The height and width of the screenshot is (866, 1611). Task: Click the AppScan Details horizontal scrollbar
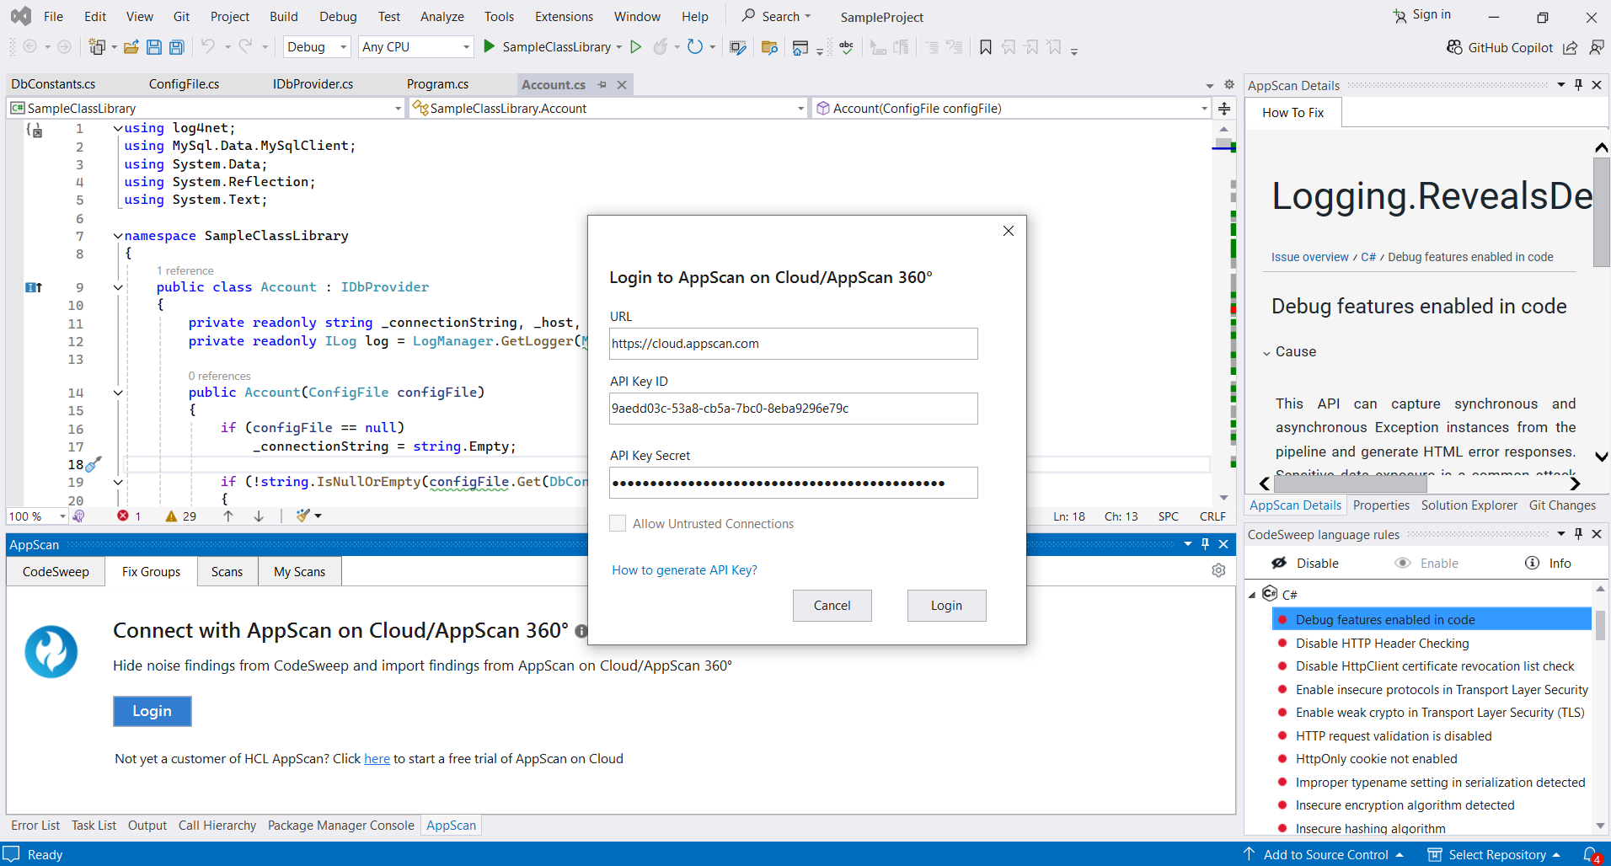[1351, 484]
